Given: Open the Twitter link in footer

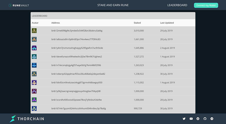Looking at the screenshot, I should pos(184,119).
